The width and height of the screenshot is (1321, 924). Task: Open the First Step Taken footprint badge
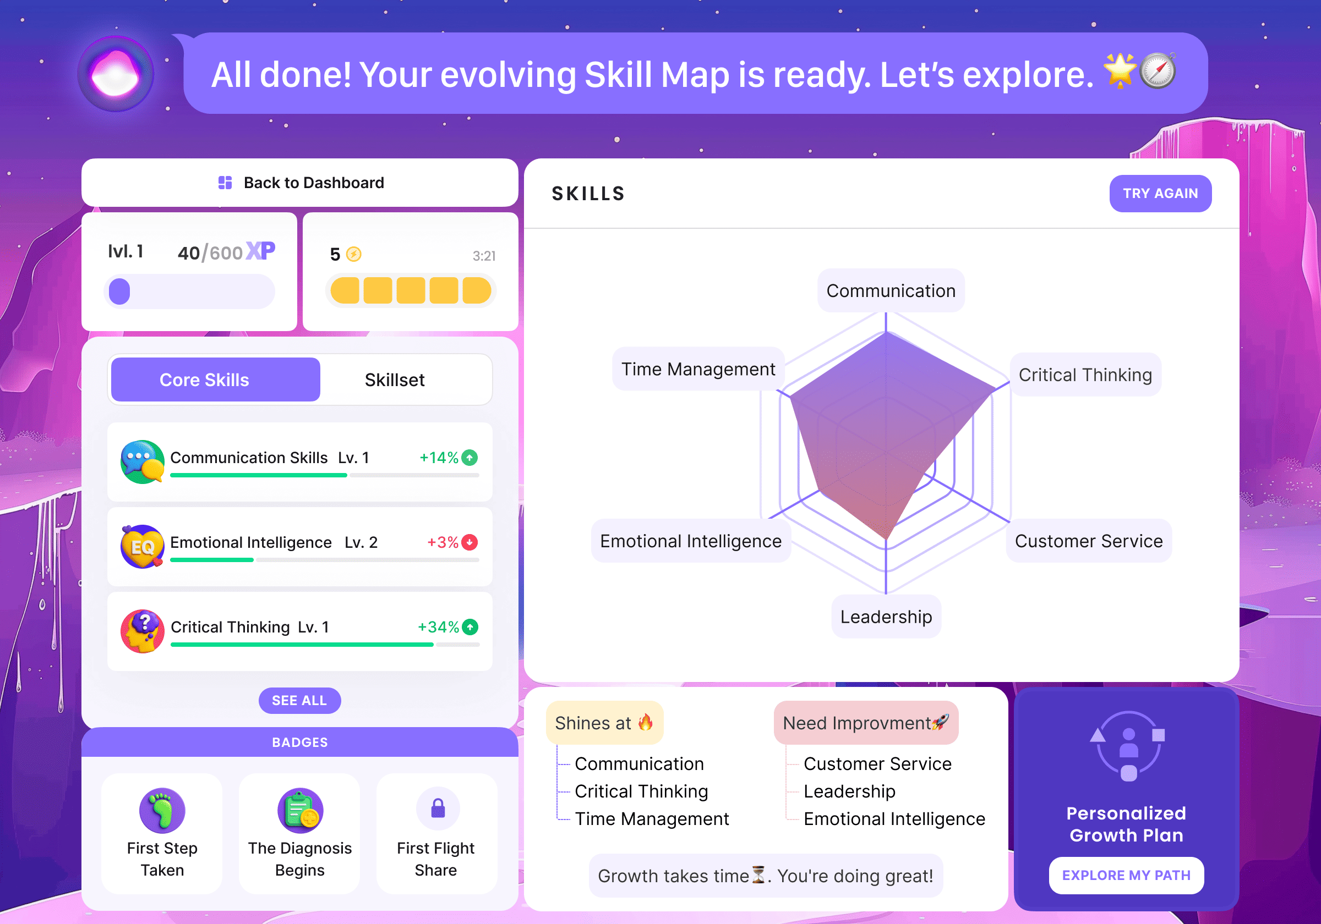[x=162, y=810]
